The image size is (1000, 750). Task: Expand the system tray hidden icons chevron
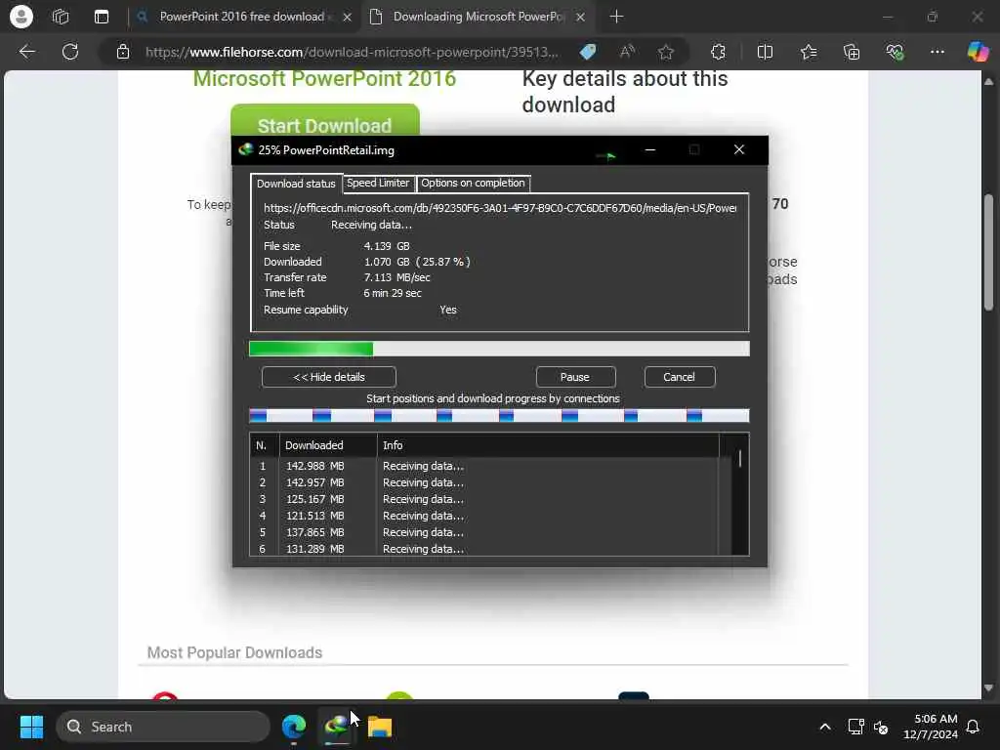coord(824,727)
